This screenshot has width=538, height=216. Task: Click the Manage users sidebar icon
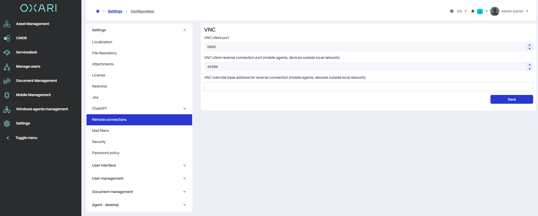coord(7,67)
